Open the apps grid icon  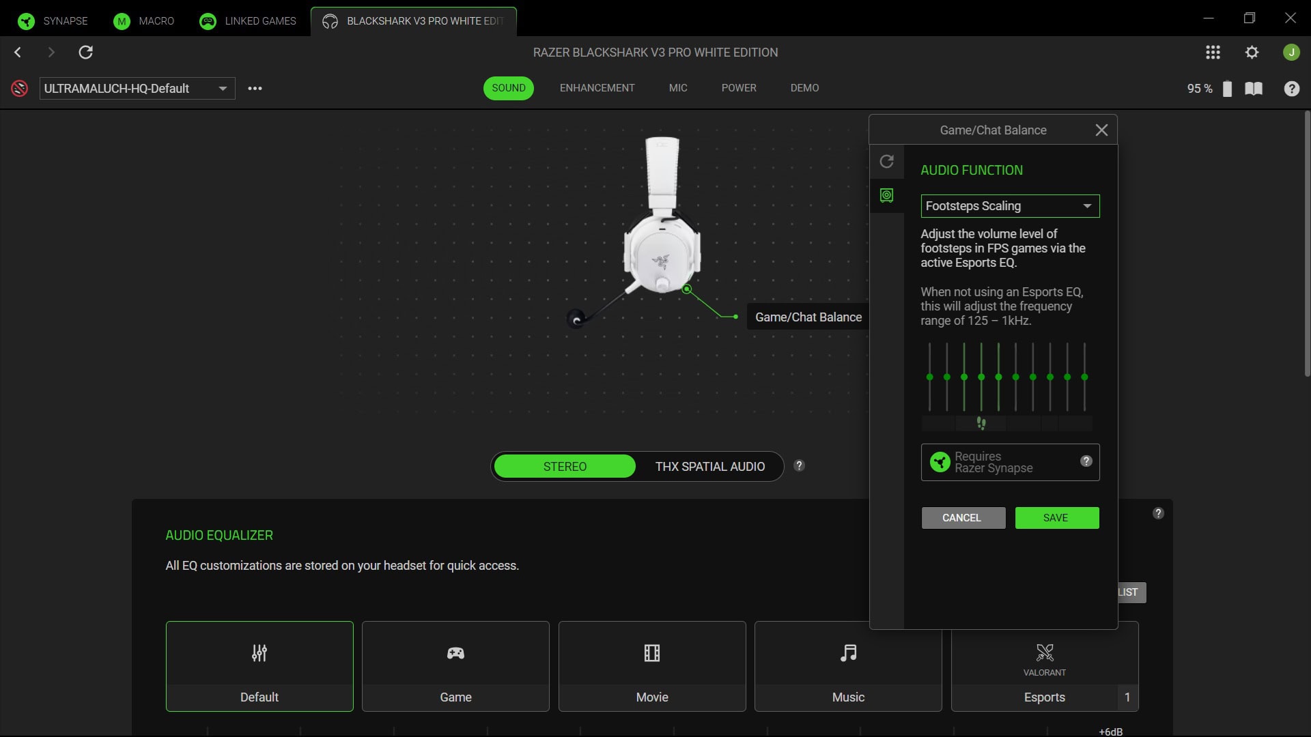point(1213,52)
